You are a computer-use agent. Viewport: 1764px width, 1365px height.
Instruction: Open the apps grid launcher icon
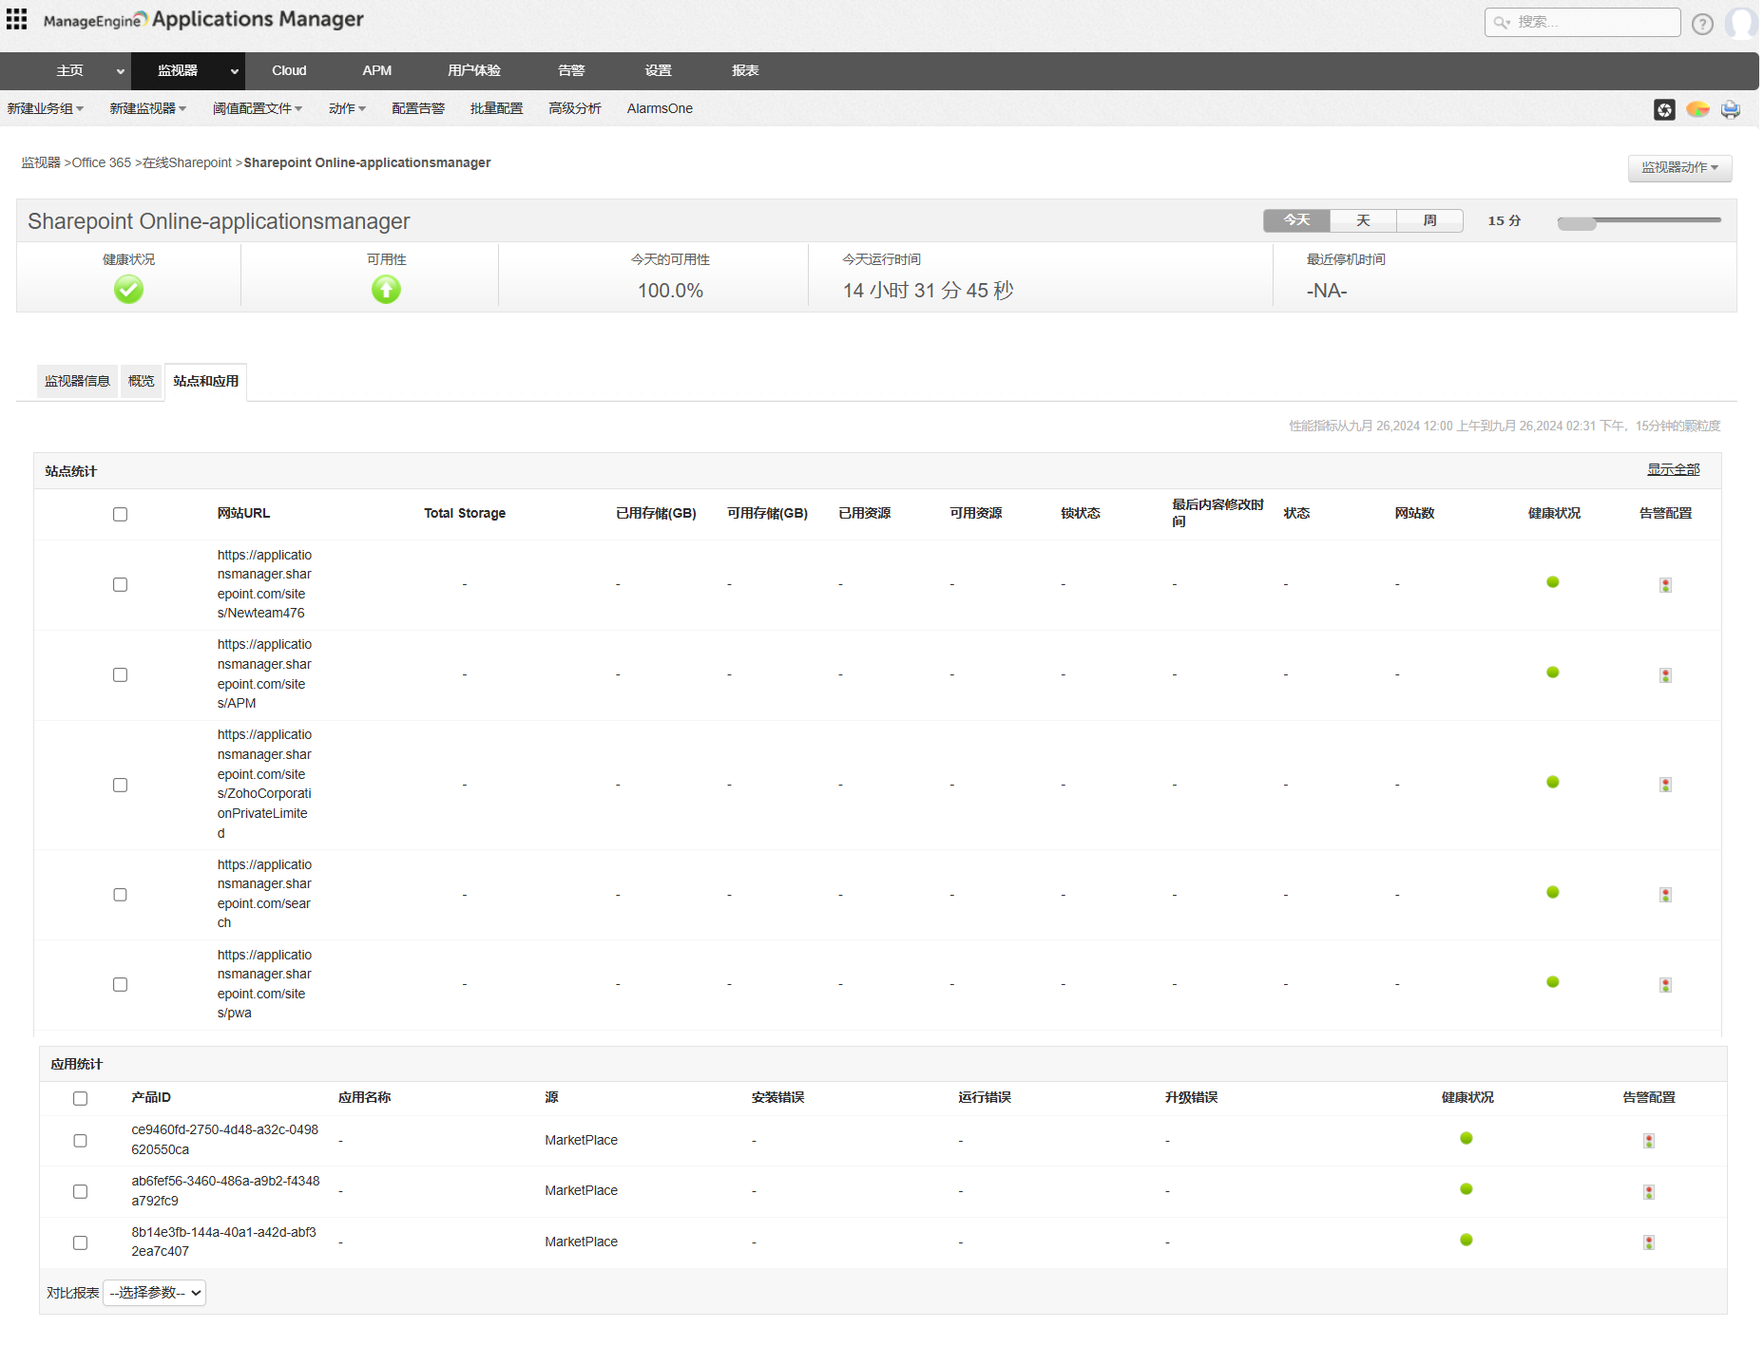(16, 19)
